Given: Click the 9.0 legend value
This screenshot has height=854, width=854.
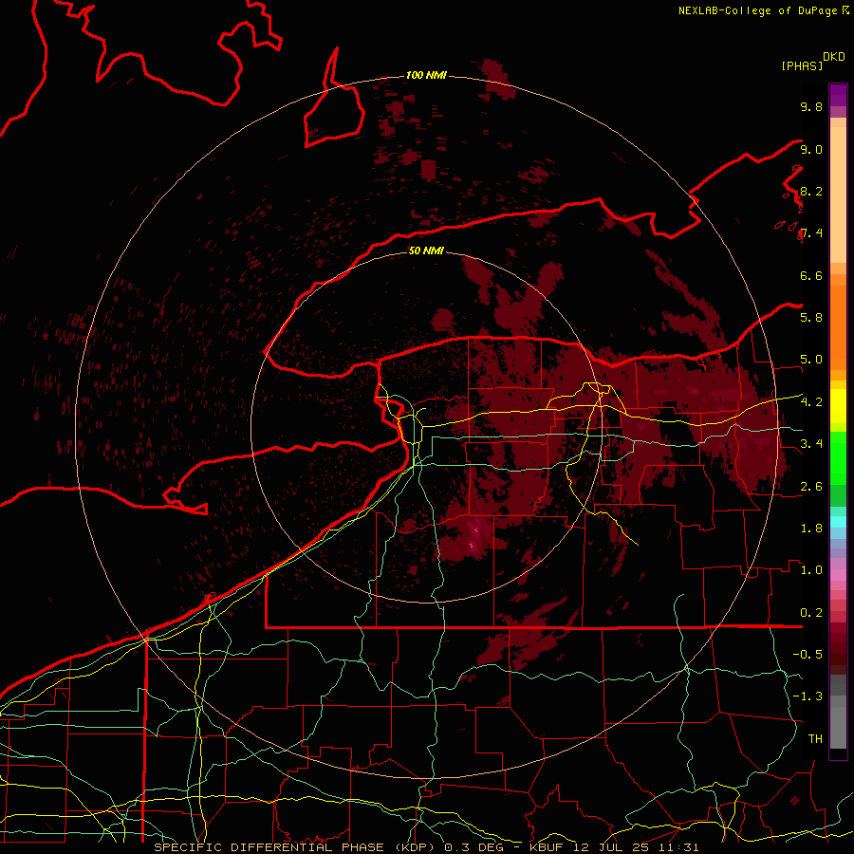Looking at the screenshot, I should [x=811, y=149].
